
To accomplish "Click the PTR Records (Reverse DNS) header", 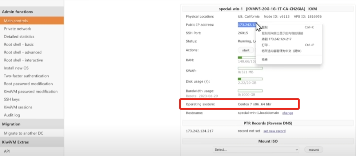I will 268,123.
